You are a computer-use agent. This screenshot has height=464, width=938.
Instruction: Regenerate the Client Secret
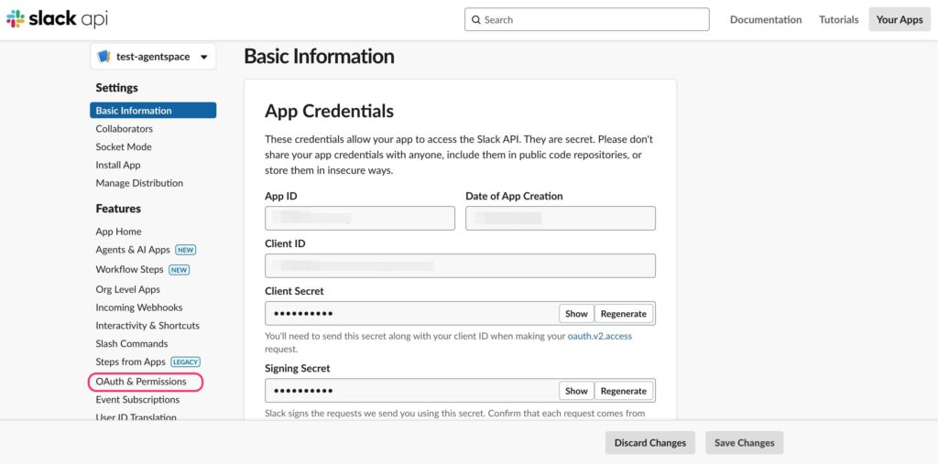[624, 313]
